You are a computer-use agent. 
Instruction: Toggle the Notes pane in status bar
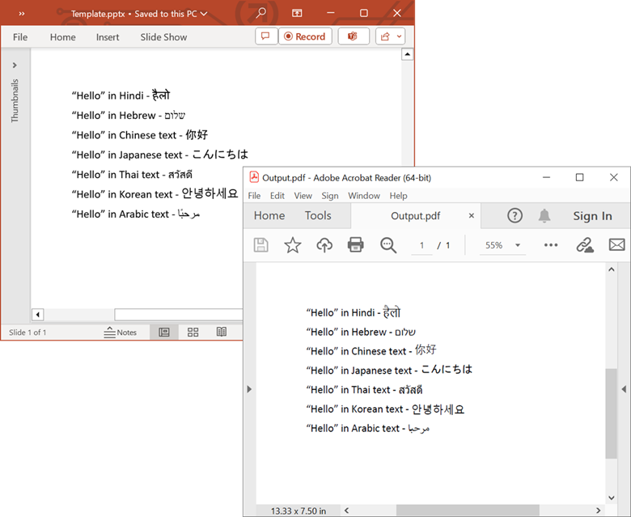tap(120, 333)
